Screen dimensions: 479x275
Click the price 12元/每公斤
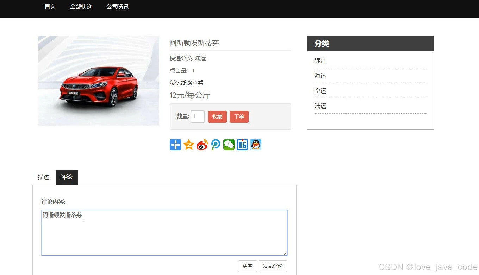[190, 95]
